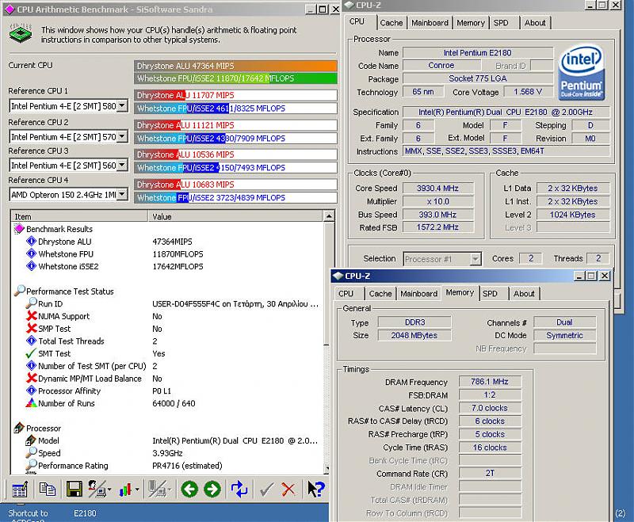
Task: Click the Current CPU Whetstone green bar
Action: click(x=235, y=78)
